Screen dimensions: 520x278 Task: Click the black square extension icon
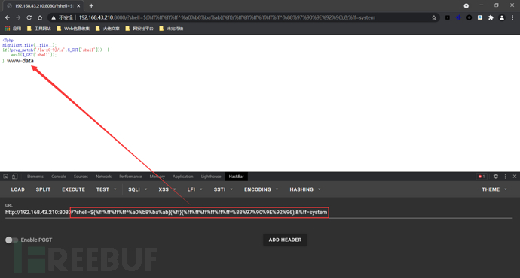point(448,17)
